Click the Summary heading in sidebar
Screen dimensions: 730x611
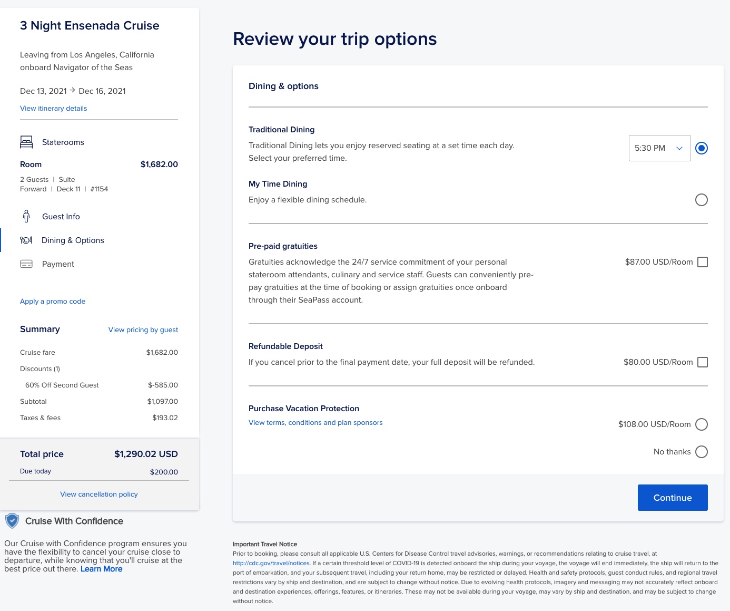pyautogui.click(x=40, y=329)
